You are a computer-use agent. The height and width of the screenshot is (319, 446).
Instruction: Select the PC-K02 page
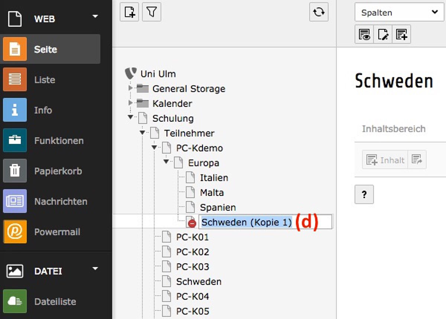point(193,252)
